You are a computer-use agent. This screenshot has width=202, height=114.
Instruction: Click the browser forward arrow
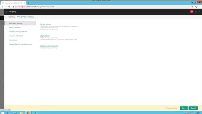[x=6, y=7]
